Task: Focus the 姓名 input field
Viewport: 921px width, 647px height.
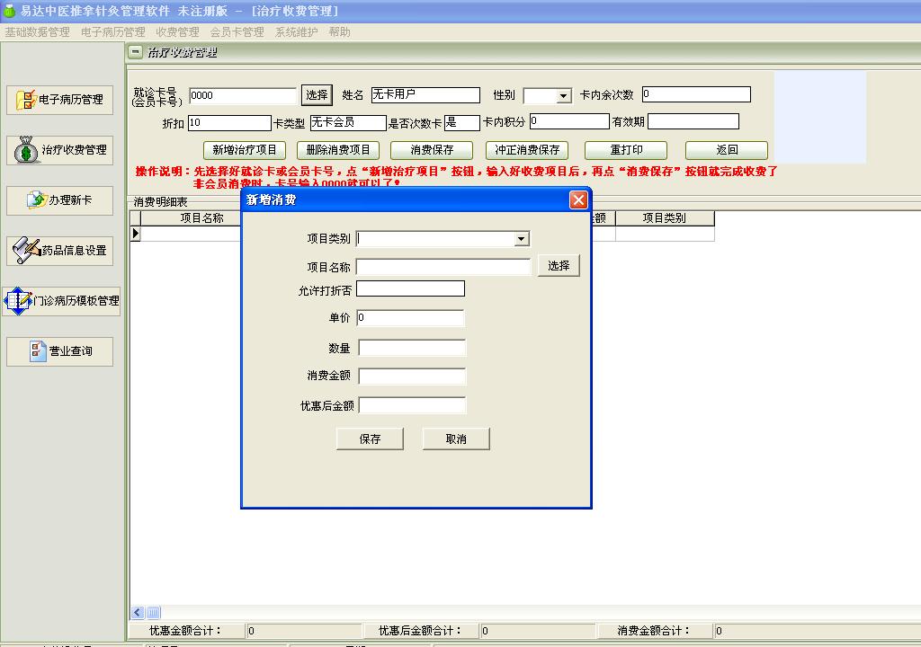Action: coord(425,95)
